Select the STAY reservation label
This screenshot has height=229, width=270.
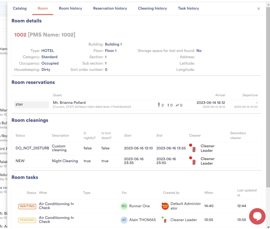pyautogui.click(x=31, y=105)
